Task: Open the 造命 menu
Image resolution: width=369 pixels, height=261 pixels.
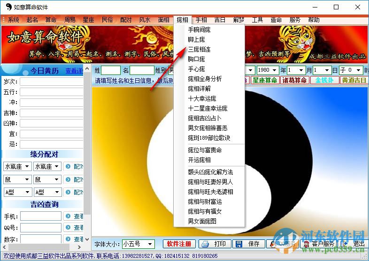Action: coord(276,20)
